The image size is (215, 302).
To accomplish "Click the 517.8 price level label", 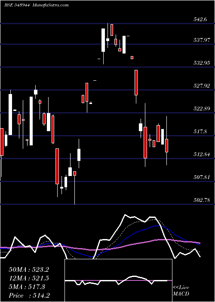I will pyautogui.click(x=200, y=132).
